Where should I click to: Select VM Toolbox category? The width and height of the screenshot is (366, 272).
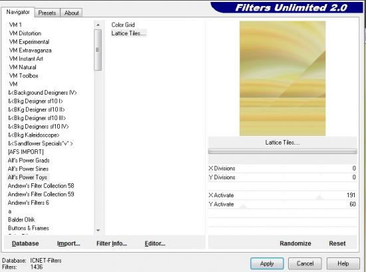pos(23,76)
